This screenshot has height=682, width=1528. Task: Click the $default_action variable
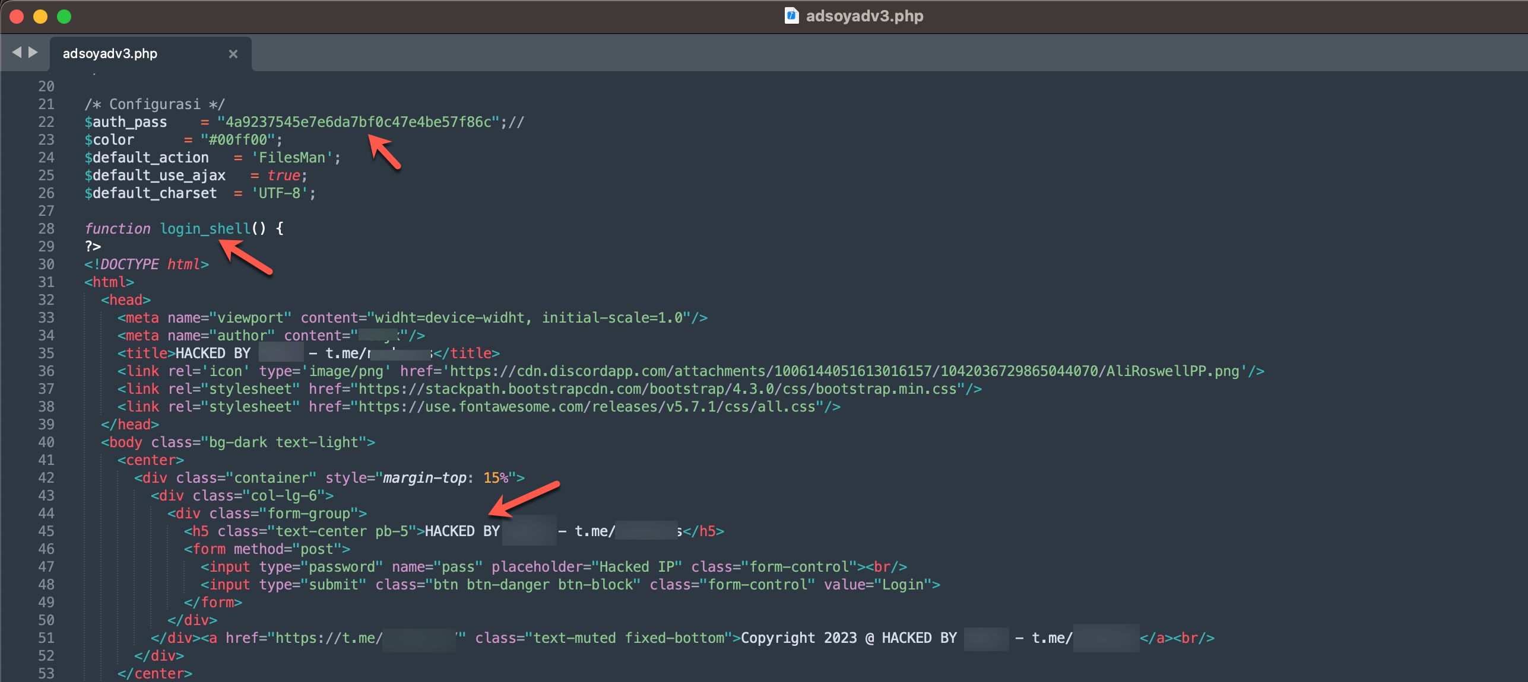click(x=147, y=158)
